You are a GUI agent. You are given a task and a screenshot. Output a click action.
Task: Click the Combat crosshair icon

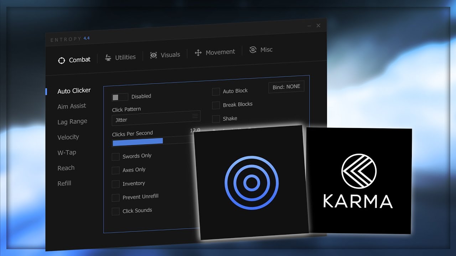(x=62, y=60)
